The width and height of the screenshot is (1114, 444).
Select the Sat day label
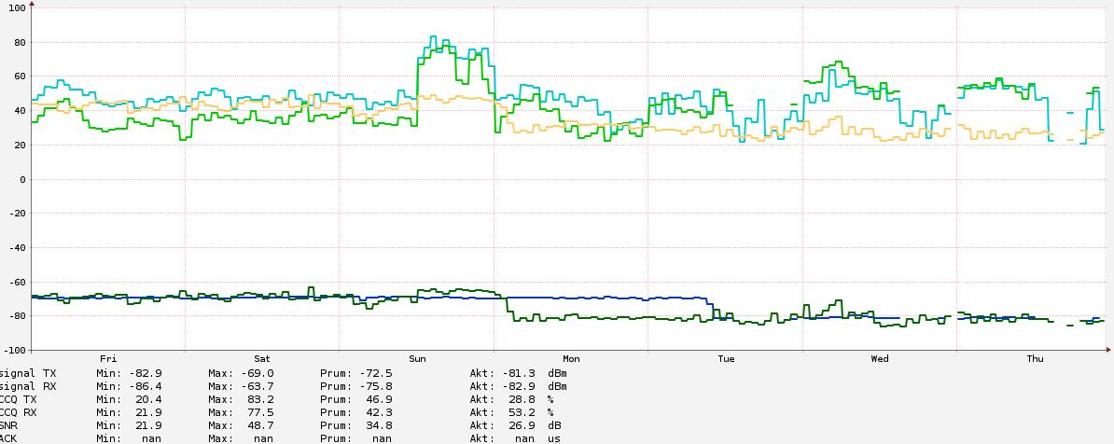(x=262, y=359)
